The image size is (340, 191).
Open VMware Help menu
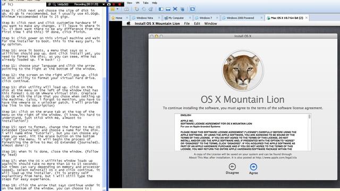tap(155, 3)
